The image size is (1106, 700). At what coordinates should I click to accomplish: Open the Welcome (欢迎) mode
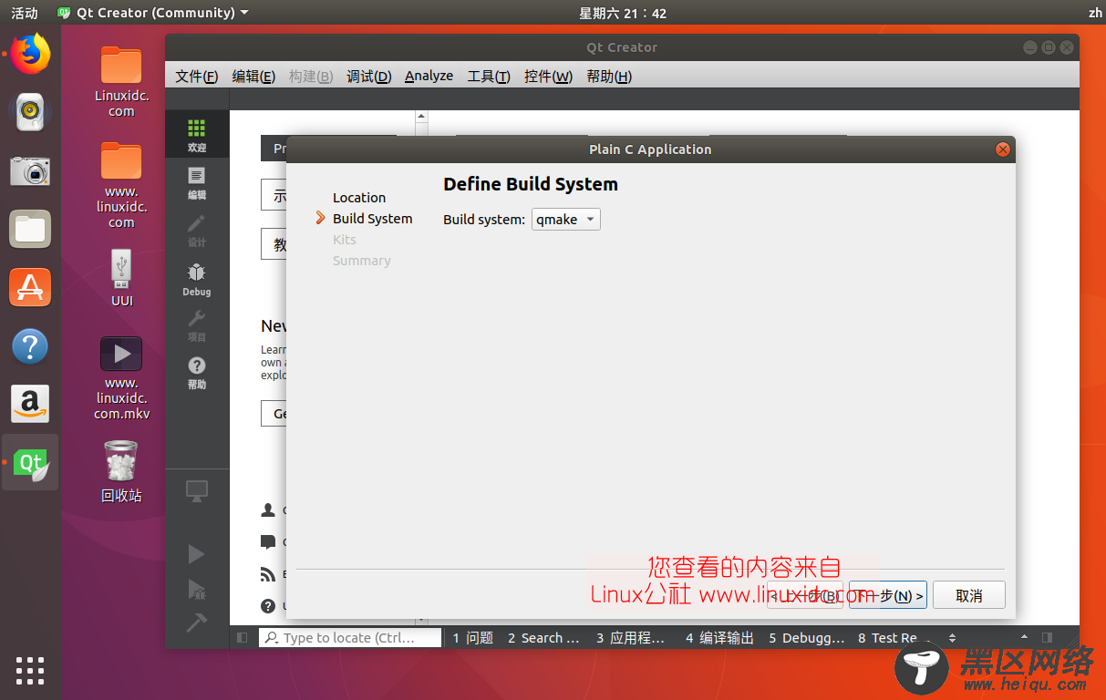coord(196,135)
